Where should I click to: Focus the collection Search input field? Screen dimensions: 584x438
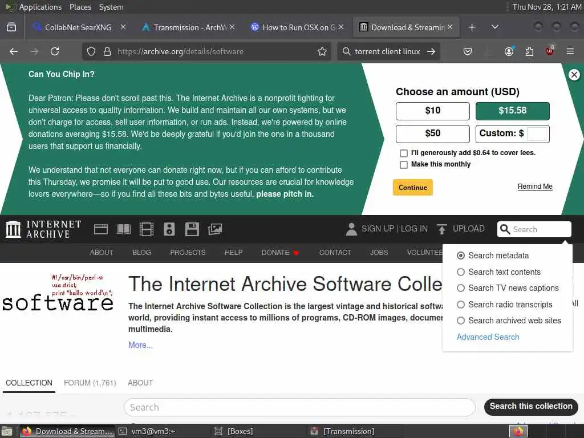pos(299,407)
